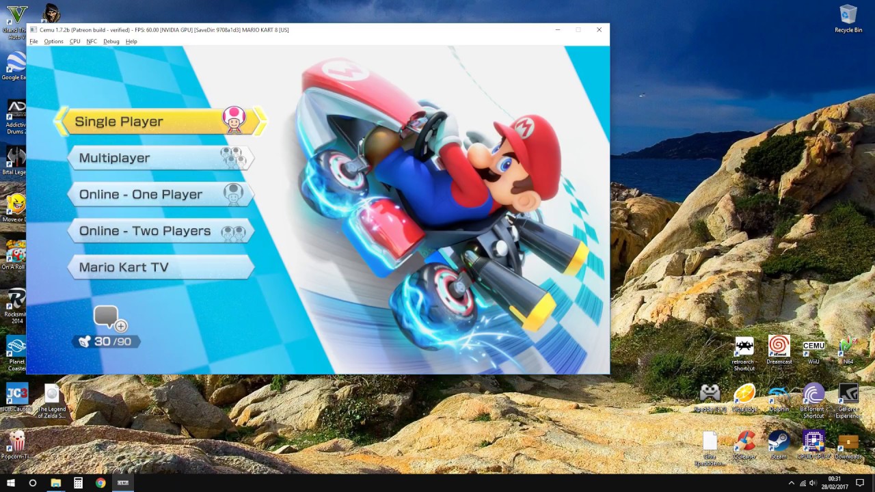The image size is (875, 492).
Task: Select the retroarch shortcut icon
Action: pyautogui.click(x=744, y=353)
